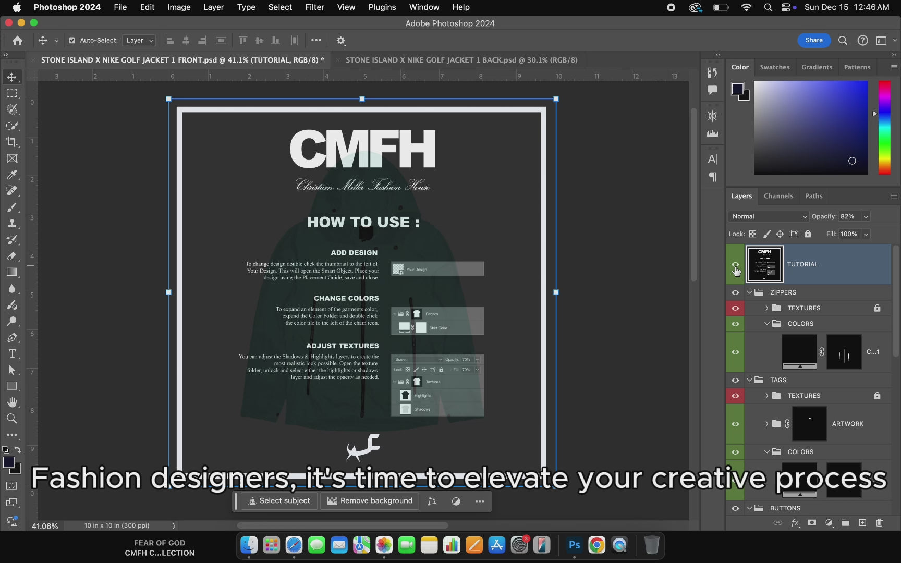
Task: Open the options bar settings gear
Action: [x=341, y=40]
